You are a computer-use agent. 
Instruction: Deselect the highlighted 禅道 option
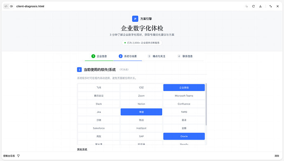(141, 112)
